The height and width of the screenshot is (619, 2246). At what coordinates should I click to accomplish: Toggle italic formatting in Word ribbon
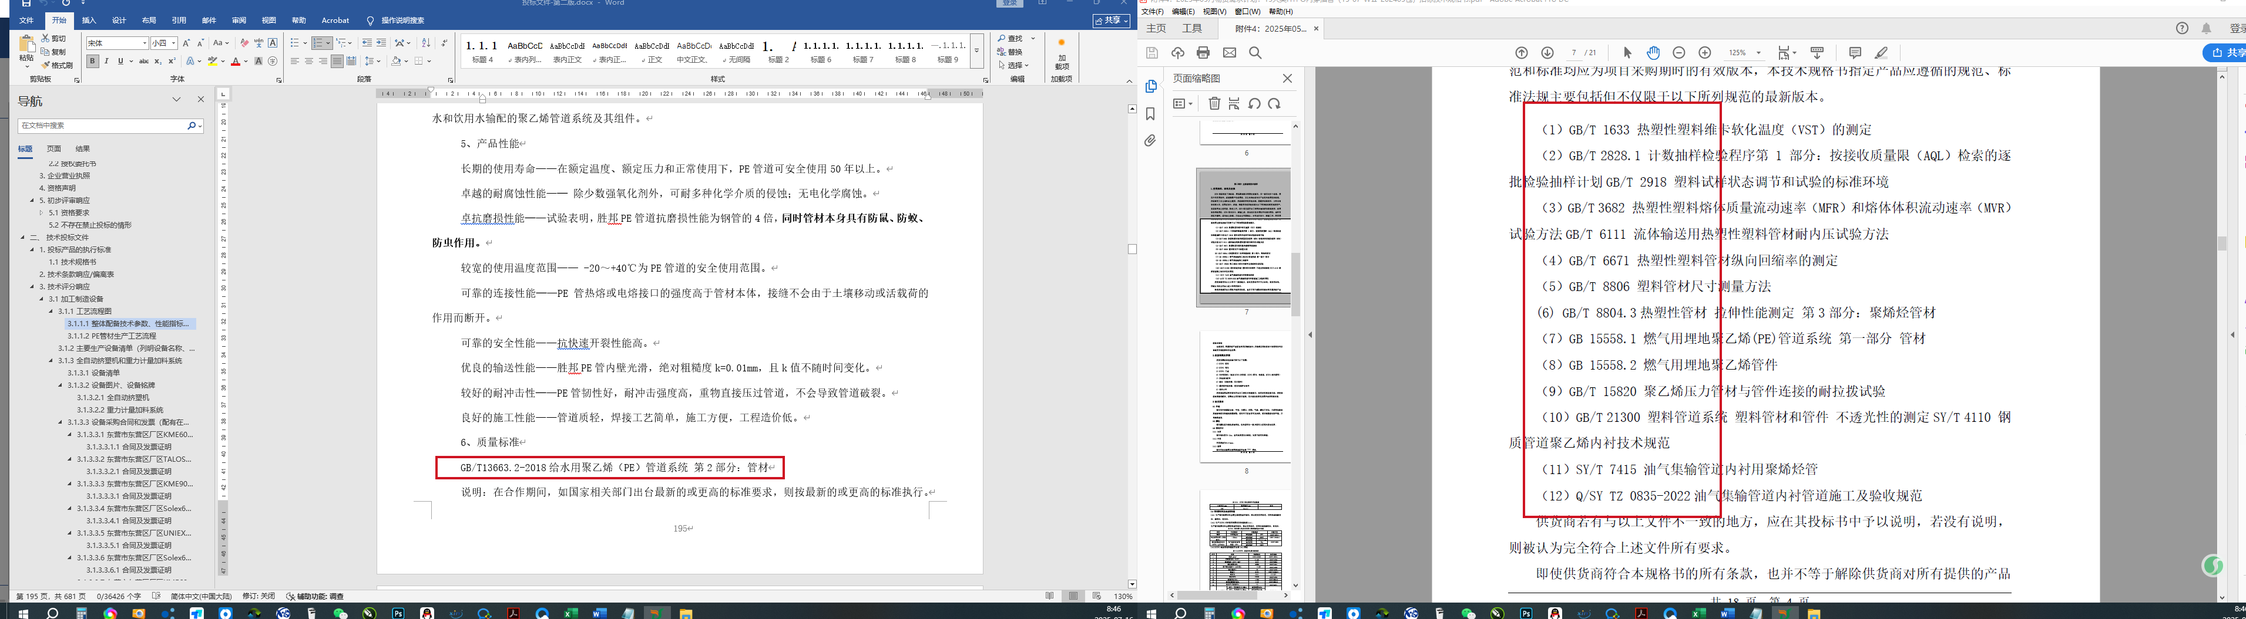click(106, 61)
